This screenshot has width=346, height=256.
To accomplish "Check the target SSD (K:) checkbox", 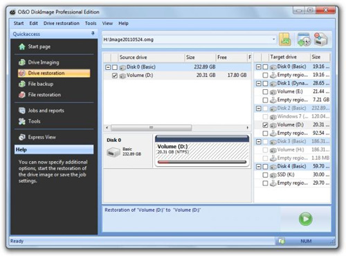I will (x=265, y=175).
